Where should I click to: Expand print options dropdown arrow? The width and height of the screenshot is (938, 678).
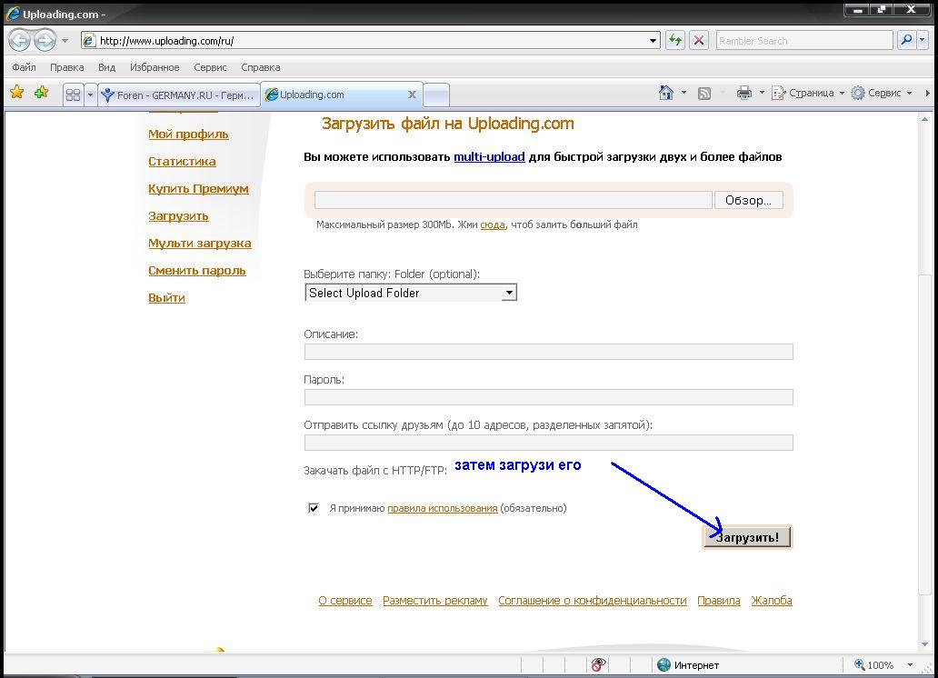pyautogui.click(x=762, y=93)
